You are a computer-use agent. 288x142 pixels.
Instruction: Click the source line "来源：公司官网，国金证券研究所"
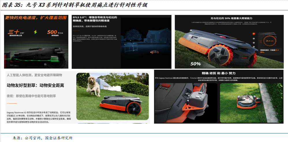pos(43,138)
